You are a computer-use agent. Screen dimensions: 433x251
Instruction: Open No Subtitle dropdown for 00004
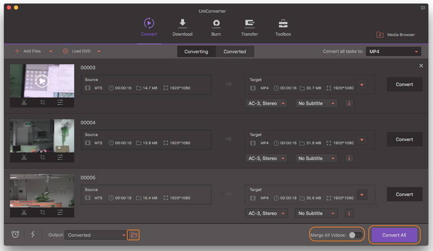click(x=316, y=158)
